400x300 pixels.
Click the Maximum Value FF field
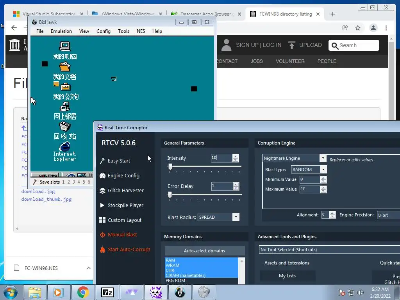[310, 189]
